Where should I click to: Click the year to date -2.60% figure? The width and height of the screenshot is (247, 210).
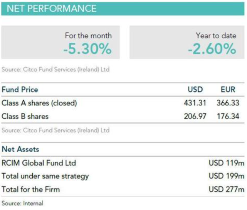(212, 49)
